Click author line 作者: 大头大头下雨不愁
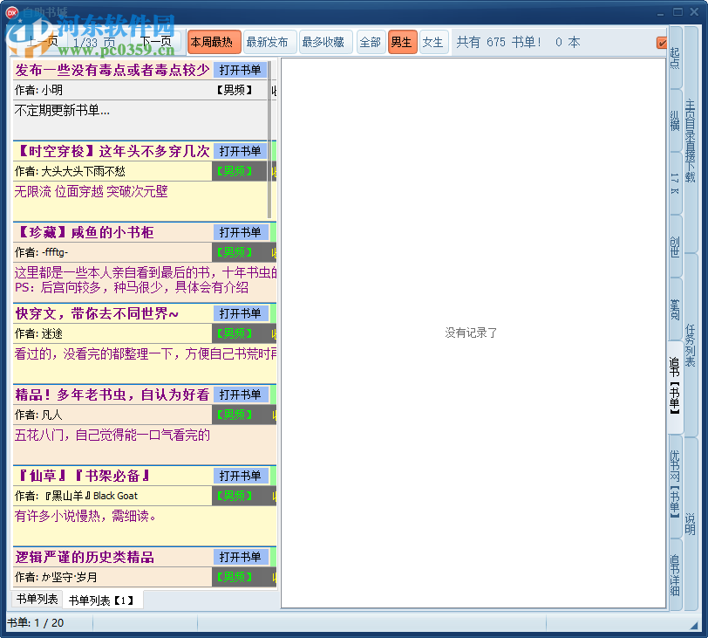708x638 pixels. point(70,171)
